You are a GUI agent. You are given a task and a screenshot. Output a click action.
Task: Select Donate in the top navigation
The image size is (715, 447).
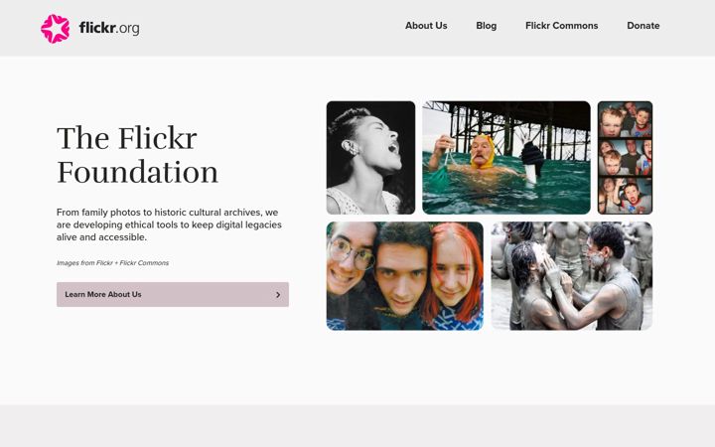[x=643, y=26]
